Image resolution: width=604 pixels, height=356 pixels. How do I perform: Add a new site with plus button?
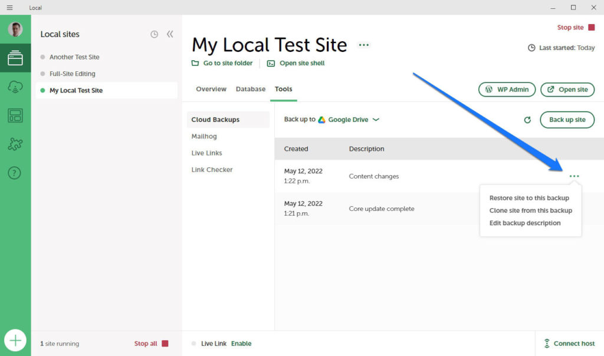(x=15, y=340)
